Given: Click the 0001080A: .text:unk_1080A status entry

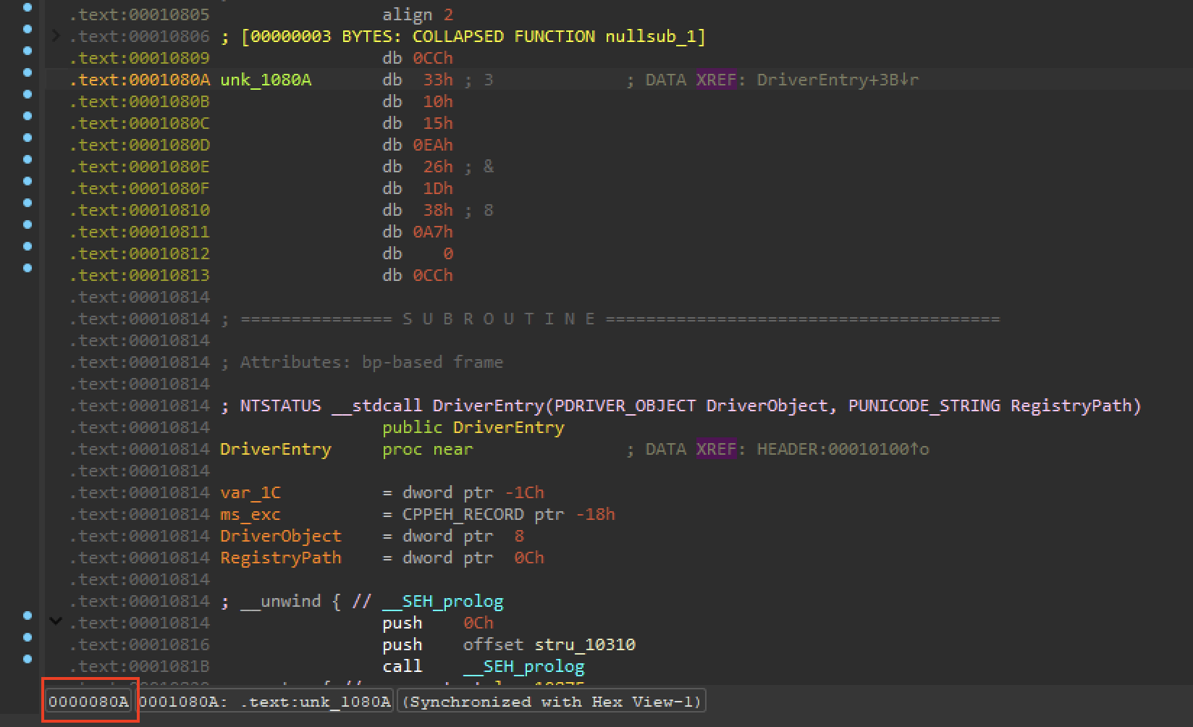Looking at the screenshot, I should tap(265, 702).
